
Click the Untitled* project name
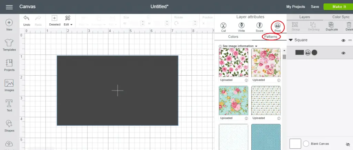pos(159,7)
